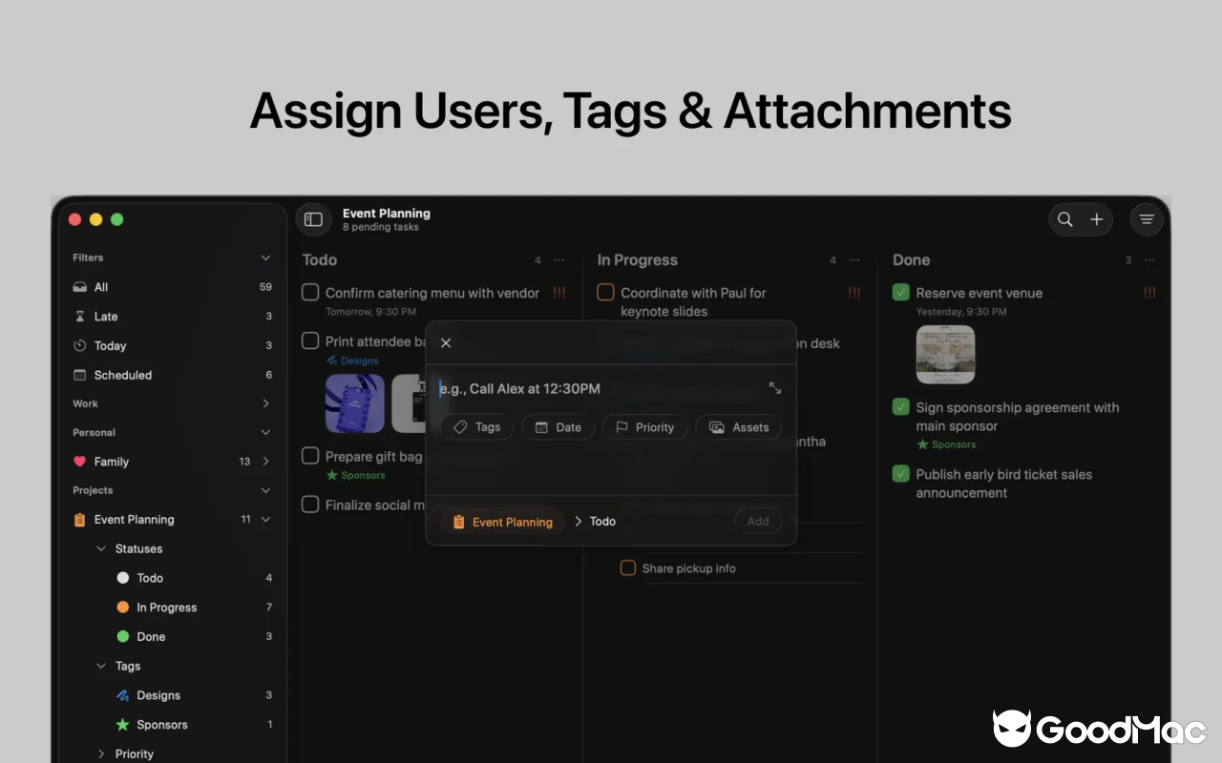Click Sponsors tag under sponsorship agreement
Viewport: 1222px width, 763px height.
coord(946,444)
